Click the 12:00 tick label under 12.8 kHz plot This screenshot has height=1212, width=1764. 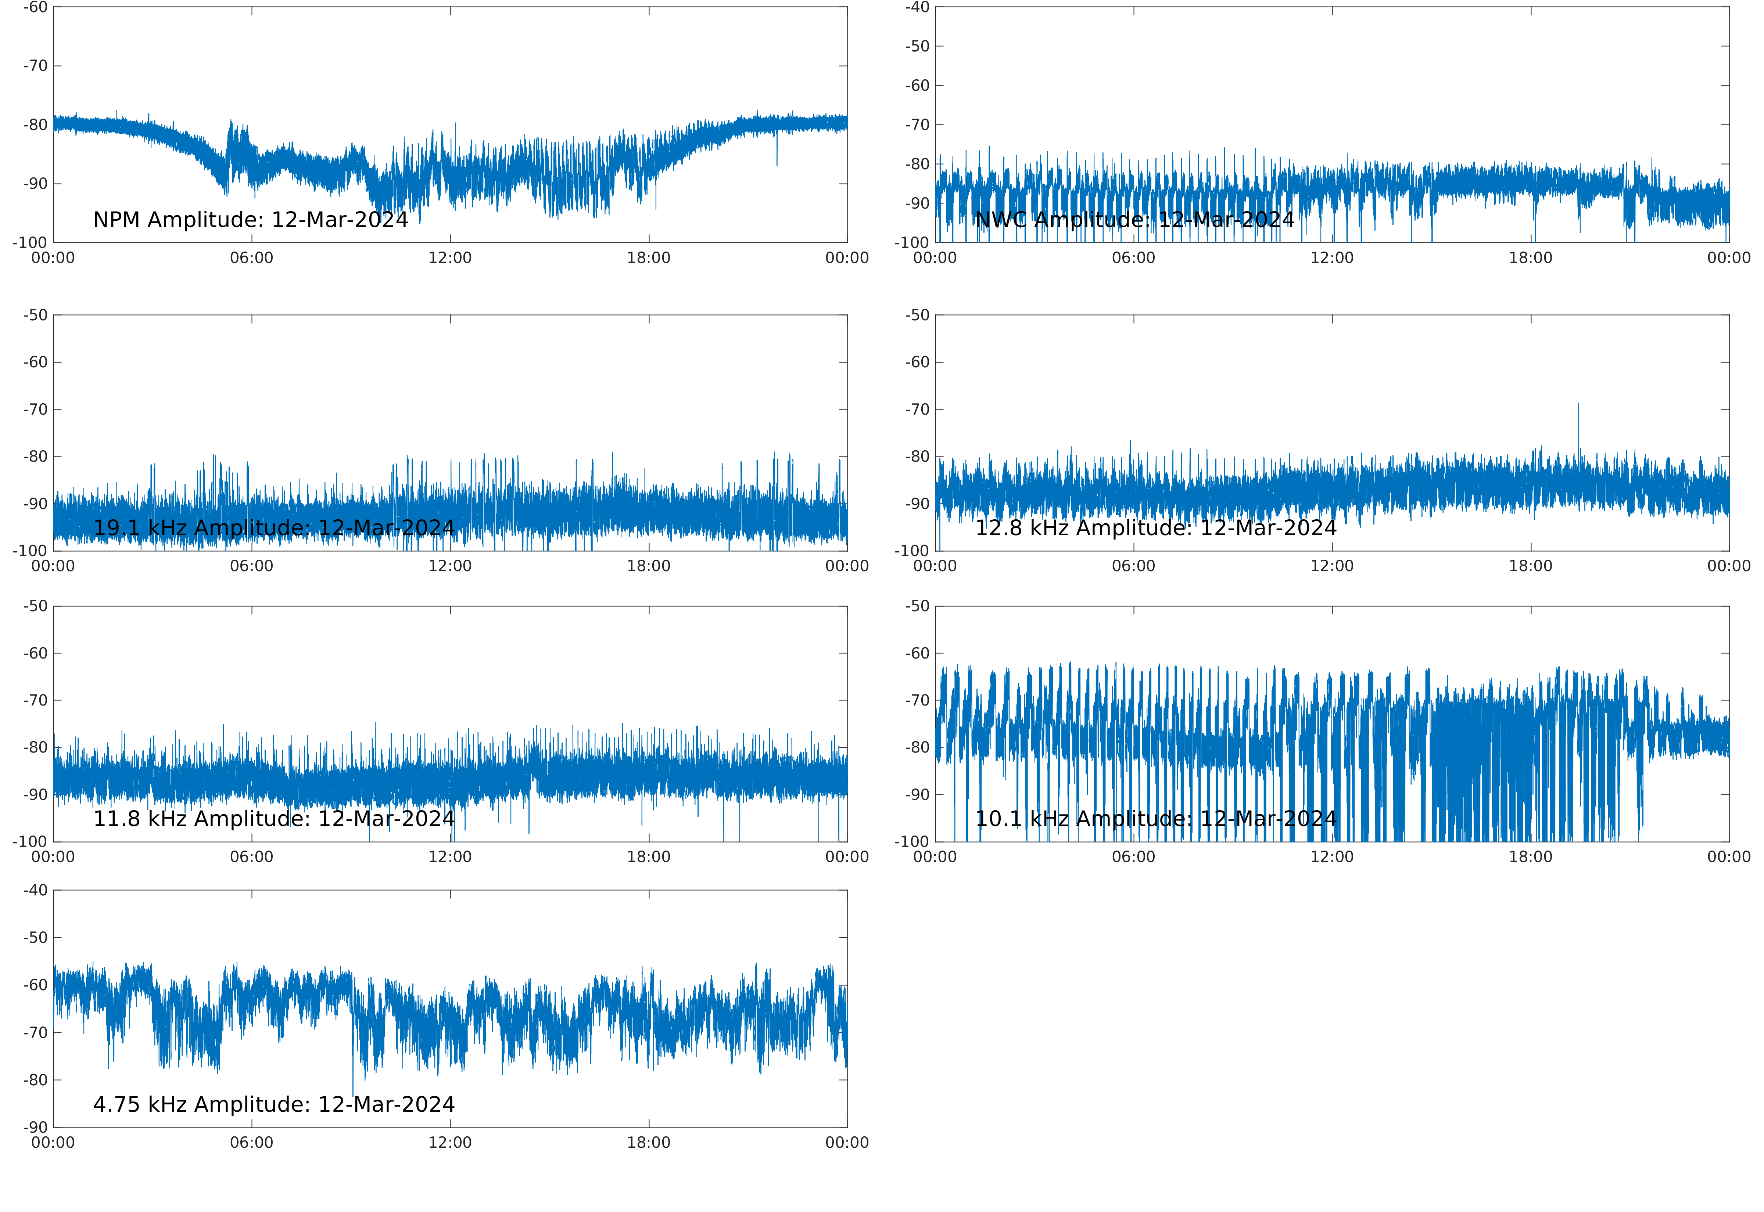(x=1332, y=566)
